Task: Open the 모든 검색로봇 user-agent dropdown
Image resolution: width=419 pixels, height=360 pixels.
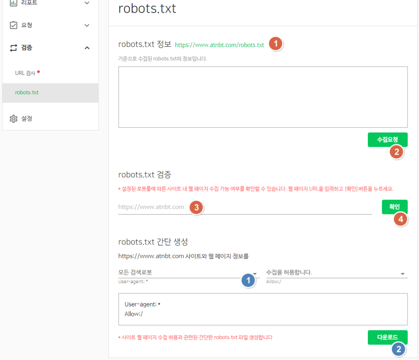Action: pos(189,272)
